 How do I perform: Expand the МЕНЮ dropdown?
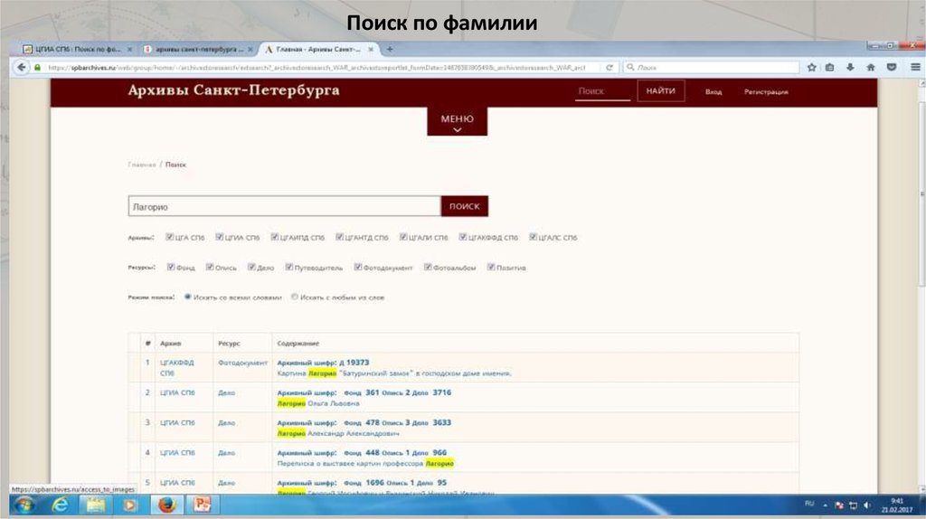[457, 122]
